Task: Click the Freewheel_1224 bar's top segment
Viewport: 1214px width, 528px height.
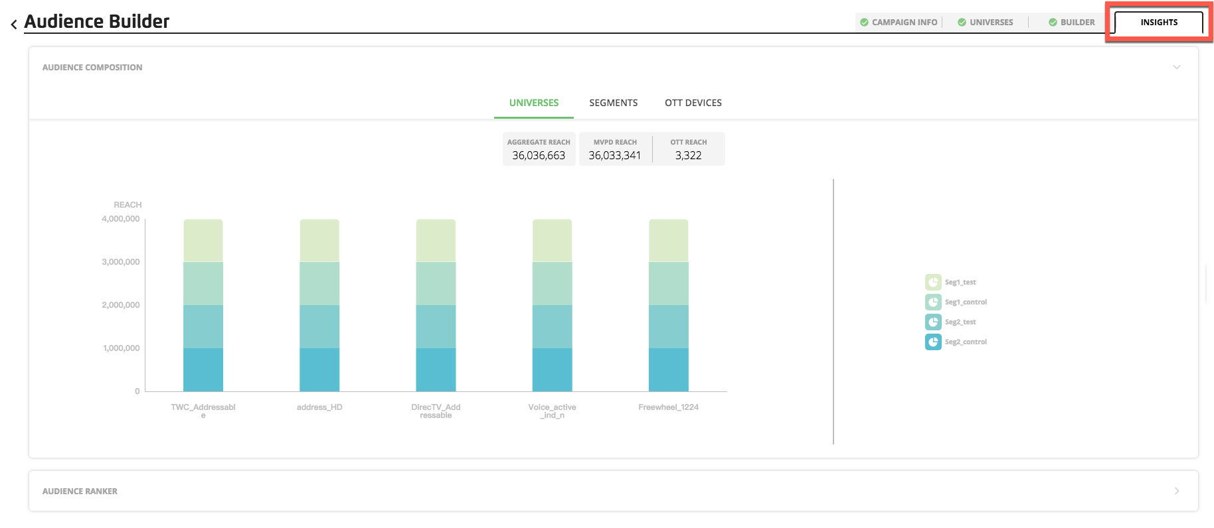Action: click(x=669, y=241)
